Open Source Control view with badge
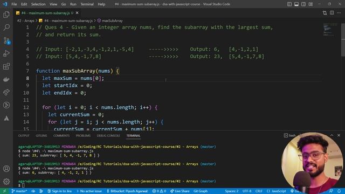The height and width of the screenshot is (194, 345). [x=6, y=41]
